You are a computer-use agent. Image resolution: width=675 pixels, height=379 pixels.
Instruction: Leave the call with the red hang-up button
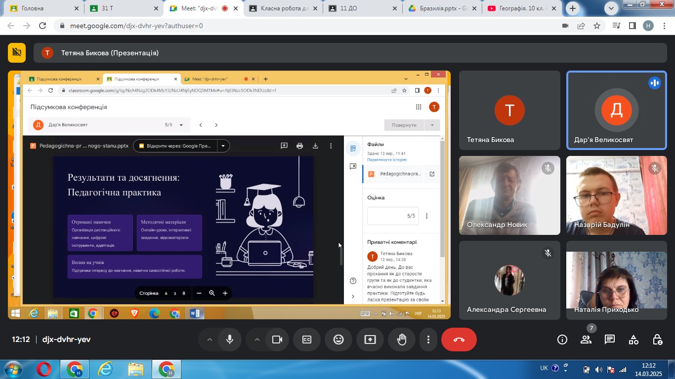coord(459,340)
